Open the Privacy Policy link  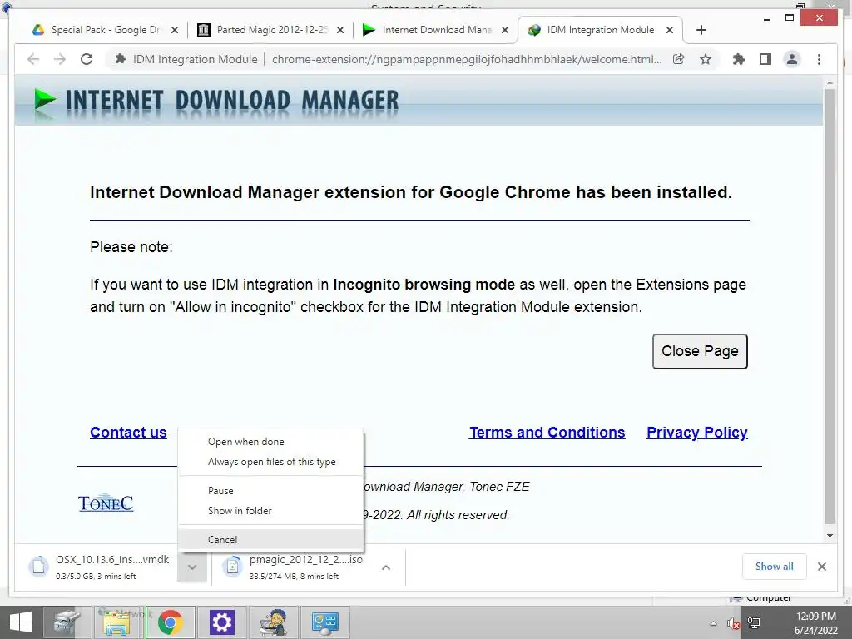[697, 433]
